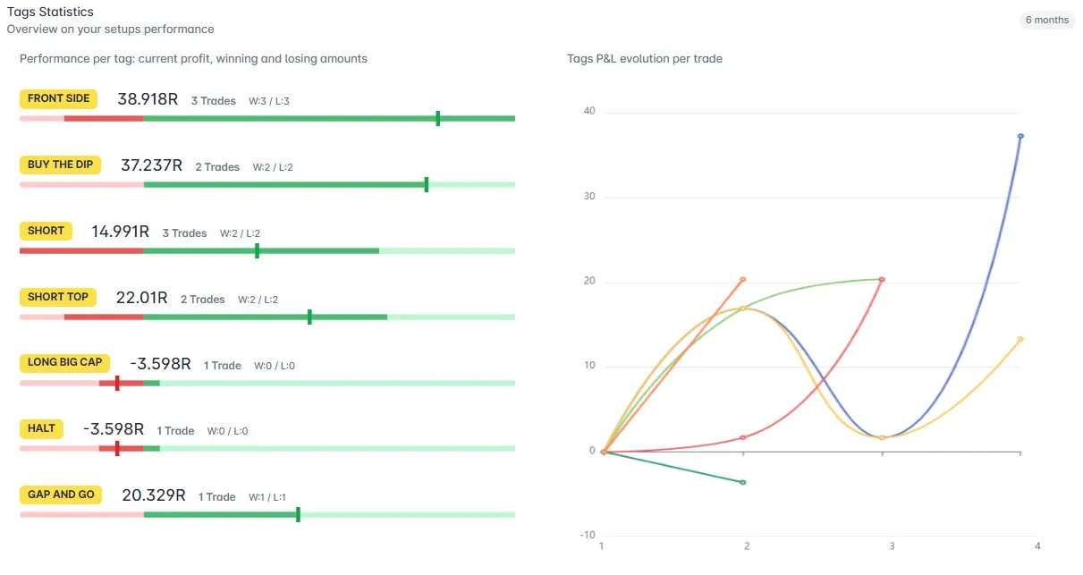
Task: Click the SHORT tag label
Action: point(46,231)
